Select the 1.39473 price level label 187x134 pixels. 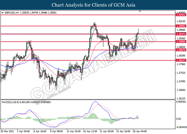click(181, 34)
